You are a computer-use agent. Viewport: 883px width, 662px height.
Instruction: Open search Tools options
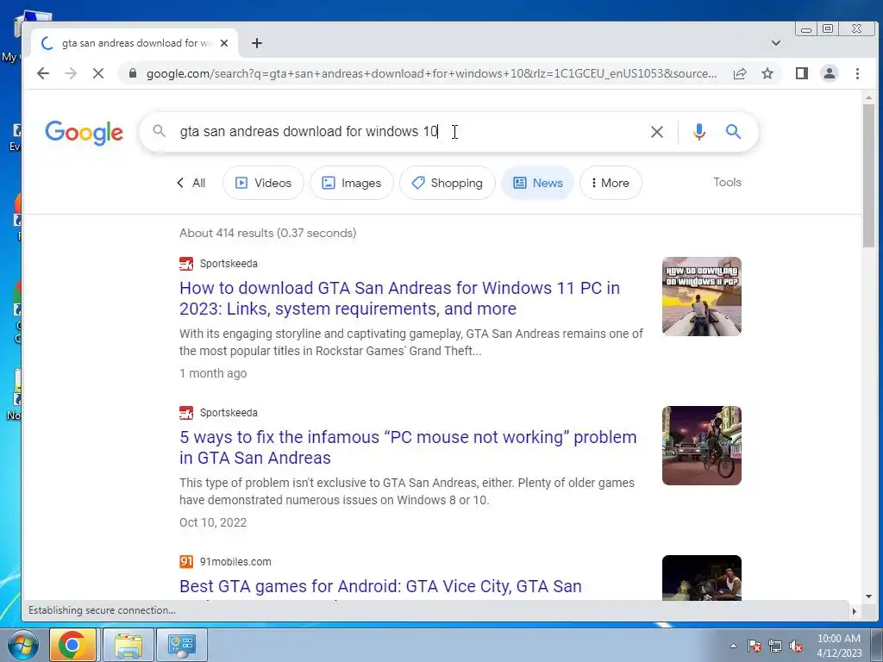[727, 183]
